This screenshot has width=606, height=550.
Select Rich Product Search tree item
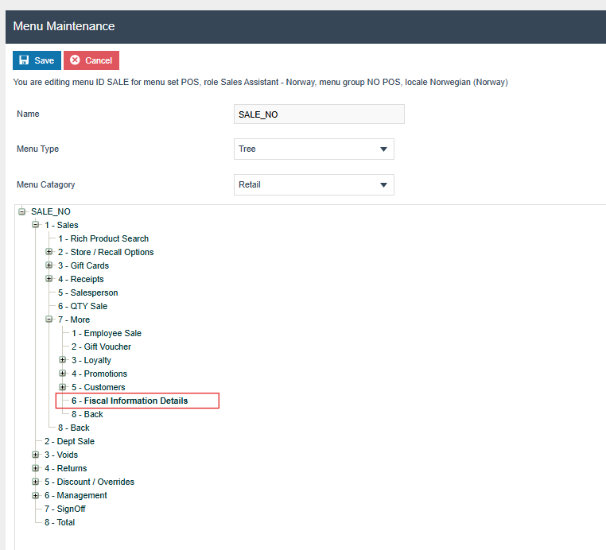tap(103, 238)
